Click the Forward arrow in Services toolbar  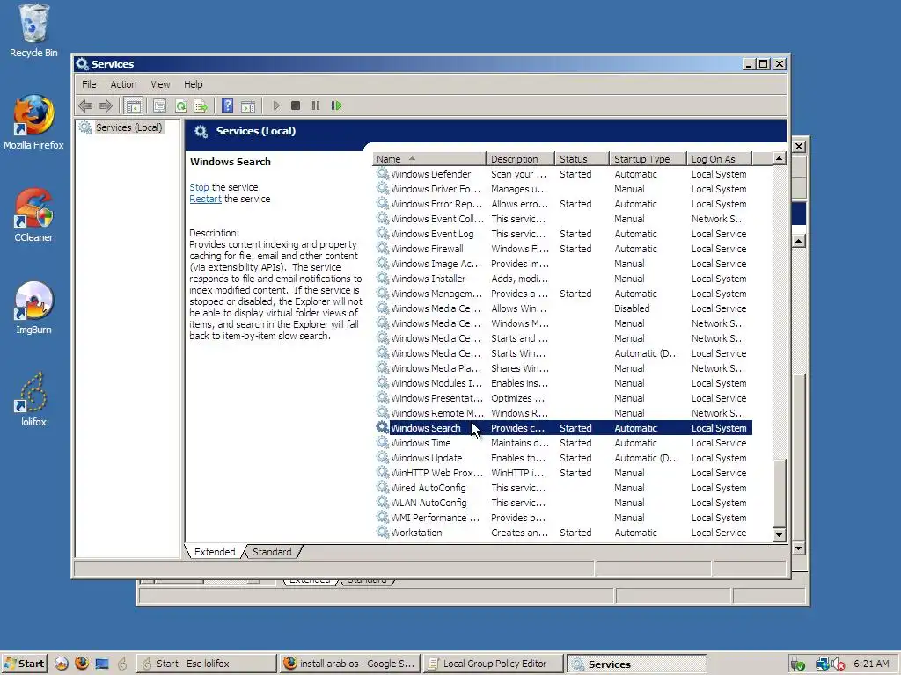[106, 105]
